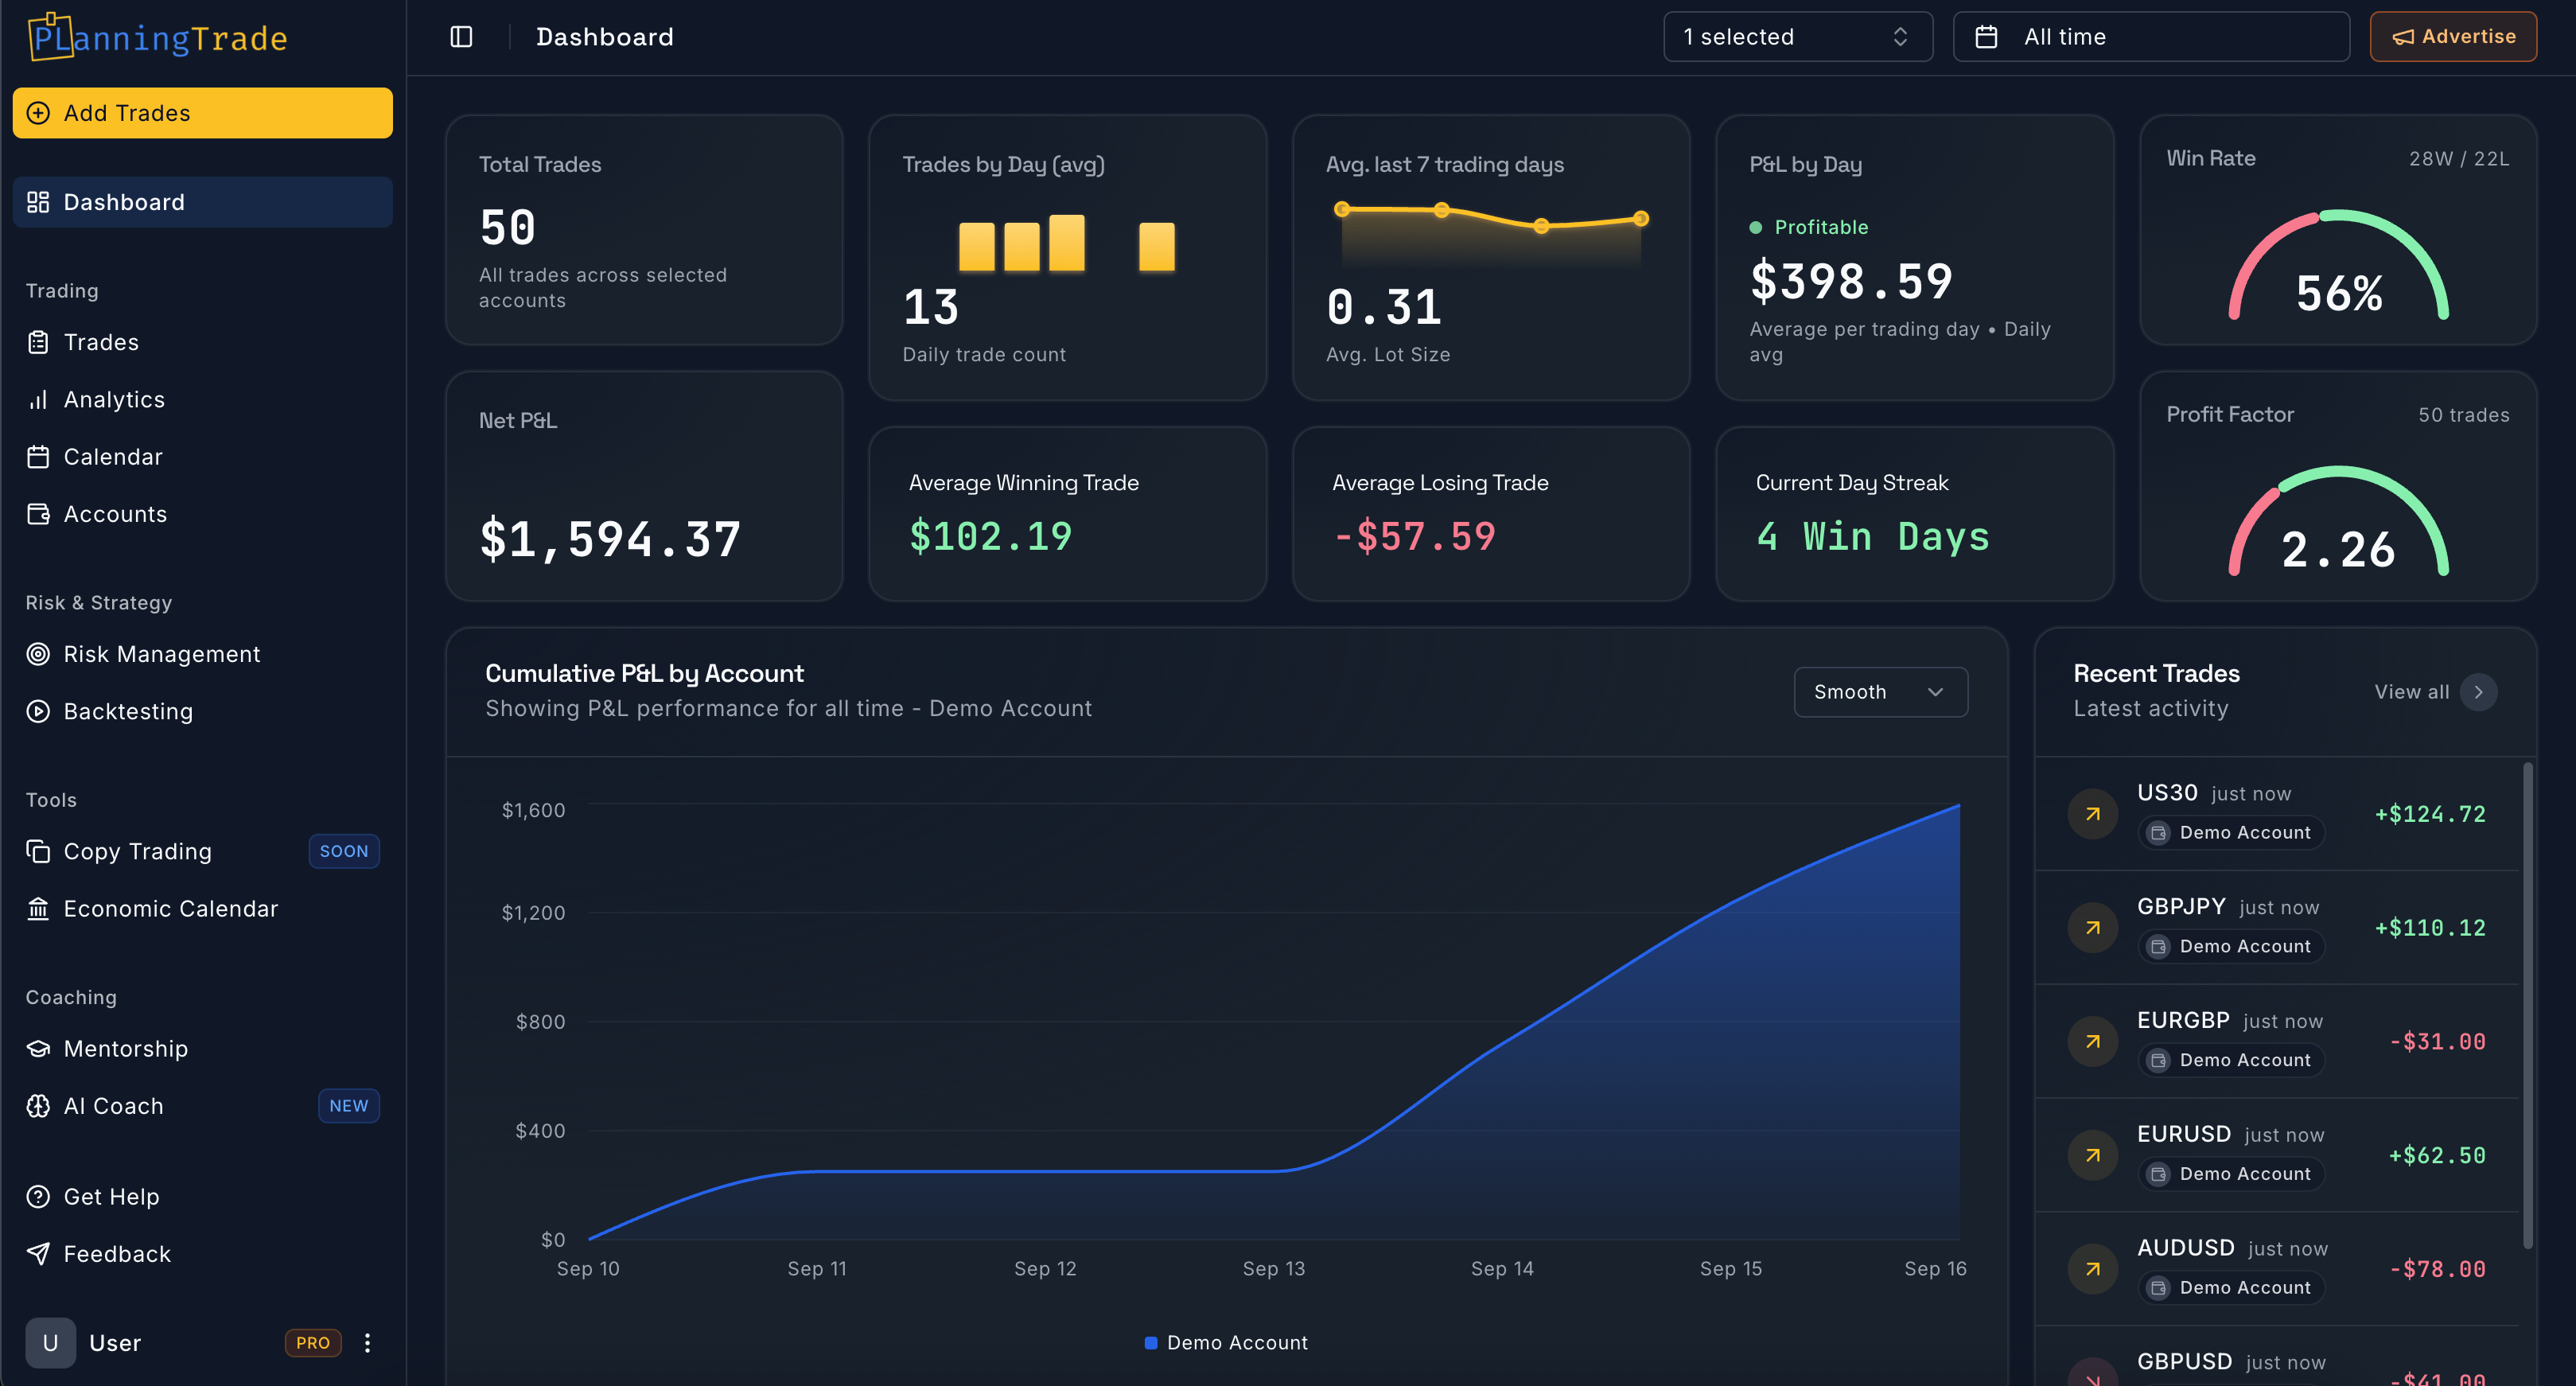2576x1386 pixels.
Task: Open the Economic Calendar
Action: (203, 909)
